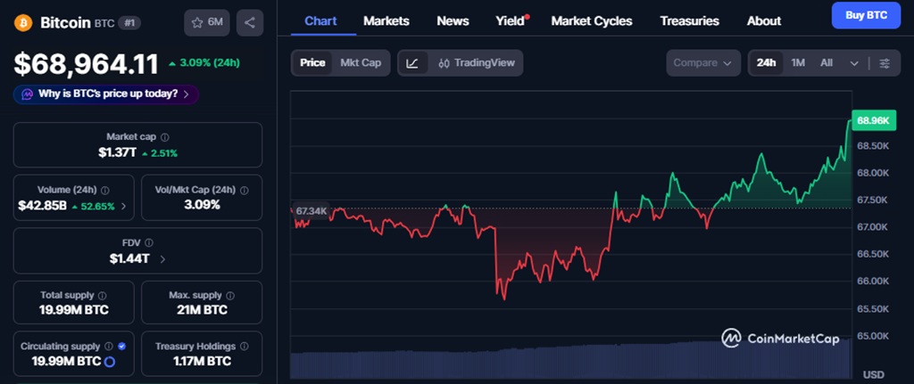914x384 pixels.
Task: Open the Yield tab
Action: coord(511,21)
